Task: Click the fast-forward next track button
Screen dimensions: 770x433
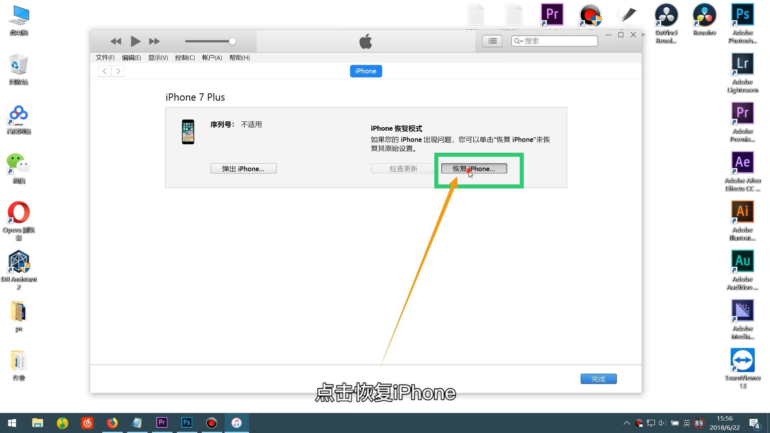Action: pos(154,41)
